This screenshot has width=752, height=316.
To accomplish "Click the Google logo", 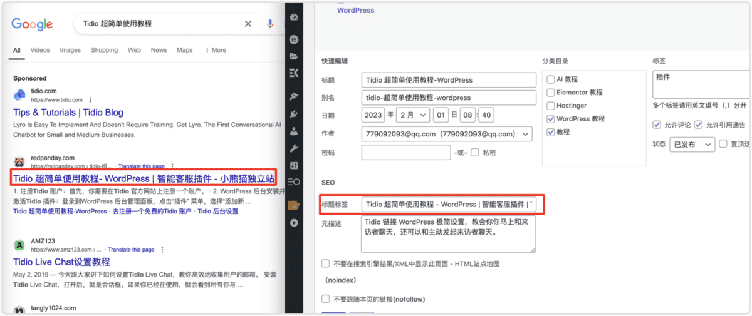I will click(32, 24).
